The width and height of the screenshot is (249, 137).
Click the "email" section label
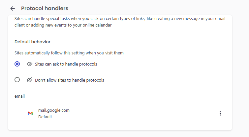20,96
